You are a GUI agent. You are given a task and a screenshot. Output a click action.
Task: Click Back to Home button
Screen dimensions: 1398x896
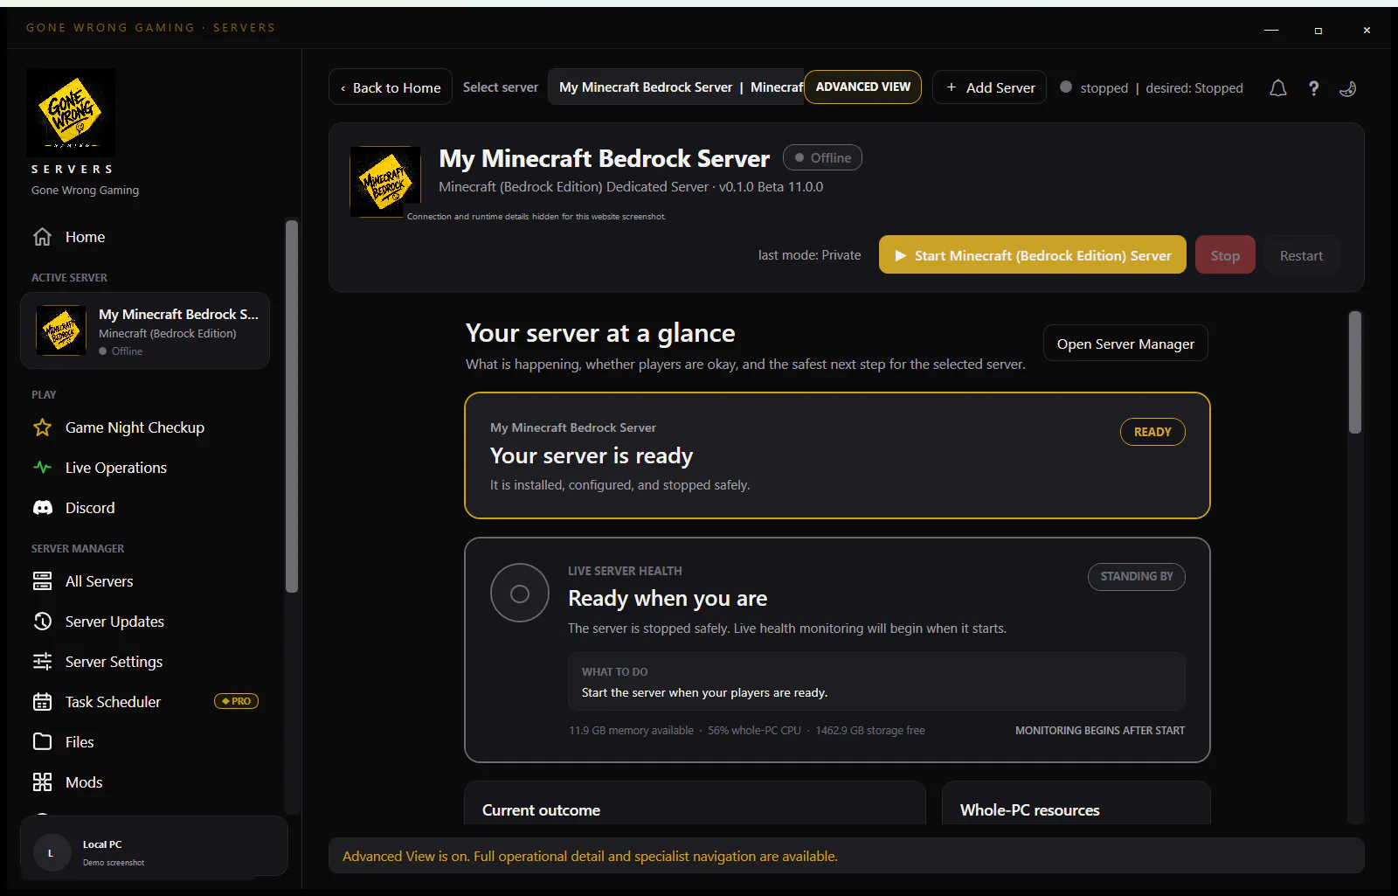(x=391, y=87)
